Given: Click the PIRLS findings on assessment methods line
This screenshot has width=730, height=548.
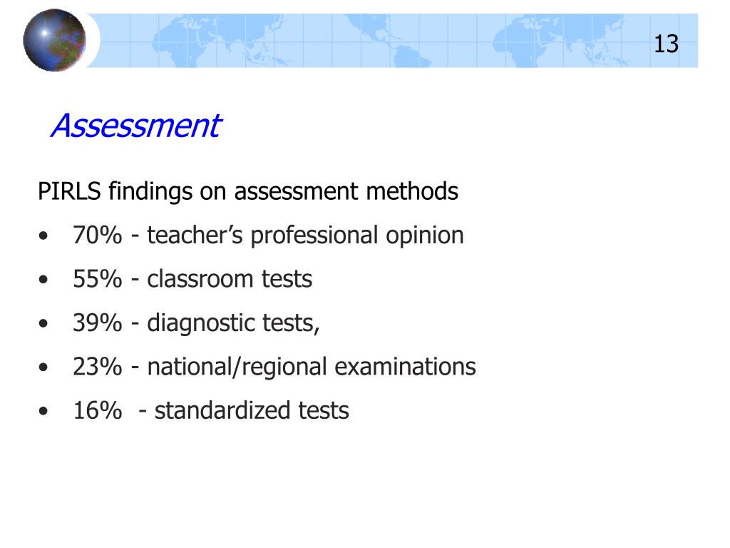Looking at the screenshot, I should point(247,191).
